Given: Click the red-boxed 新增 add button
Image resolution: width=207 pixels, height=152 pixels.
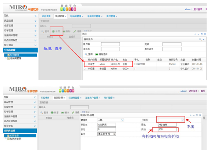Looking at the screenshot, I should tap(56, 31).
